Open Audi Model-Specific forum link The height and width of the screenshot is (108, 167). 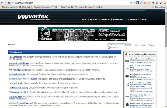coord(17,74)
